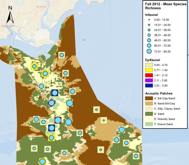Click the north arrow compass symbol
The image size is (189, 165).
pos(10,15)
